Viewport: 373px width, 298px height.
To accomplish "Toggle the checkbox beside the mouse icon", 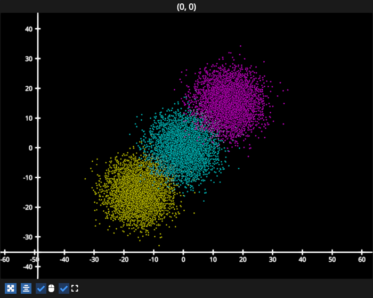I will (41, 288).
